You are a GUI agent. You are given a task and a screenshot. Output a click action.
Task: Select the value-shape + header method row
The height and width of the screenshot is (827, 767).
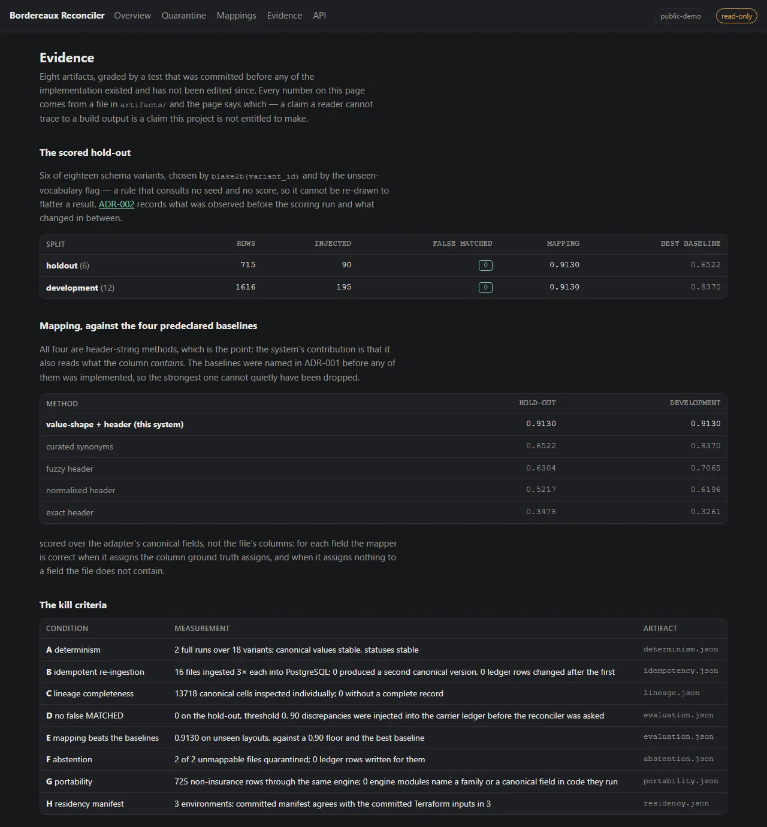[383, 424]
